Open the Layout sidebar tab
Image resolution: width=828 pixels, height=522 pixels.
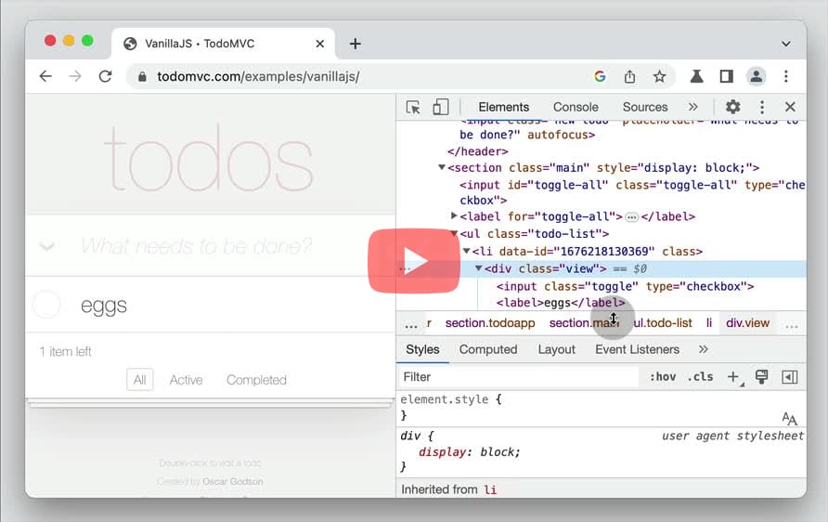click(x=557, y=350)
